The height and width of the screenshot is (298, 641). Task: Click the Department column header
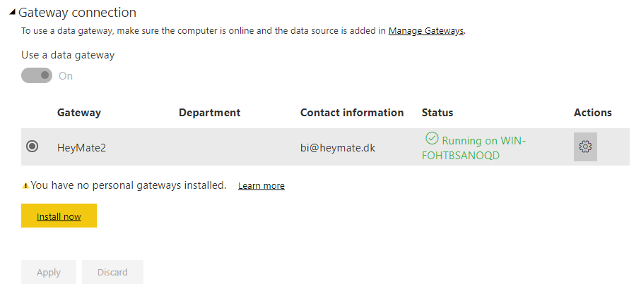click(209, 113)
